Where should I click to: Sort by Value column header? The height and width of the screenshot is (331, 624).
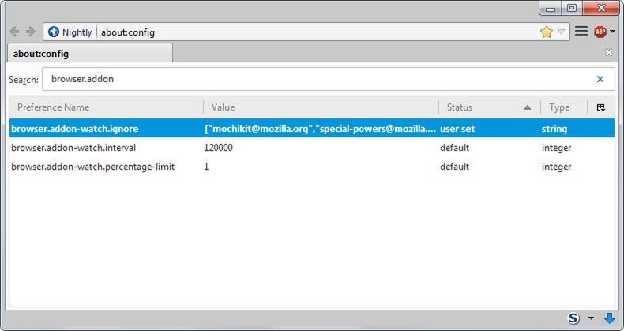point(321,107)
